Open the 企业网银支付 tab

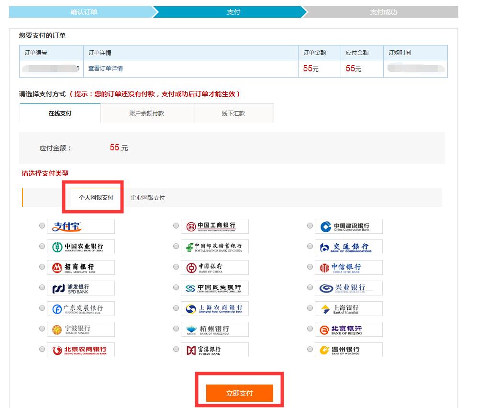click(x=148, y=197)
